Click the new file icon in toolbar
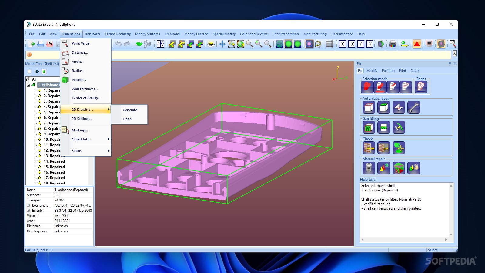Screen dimensions: 485x273 click(x=32, y=44)
